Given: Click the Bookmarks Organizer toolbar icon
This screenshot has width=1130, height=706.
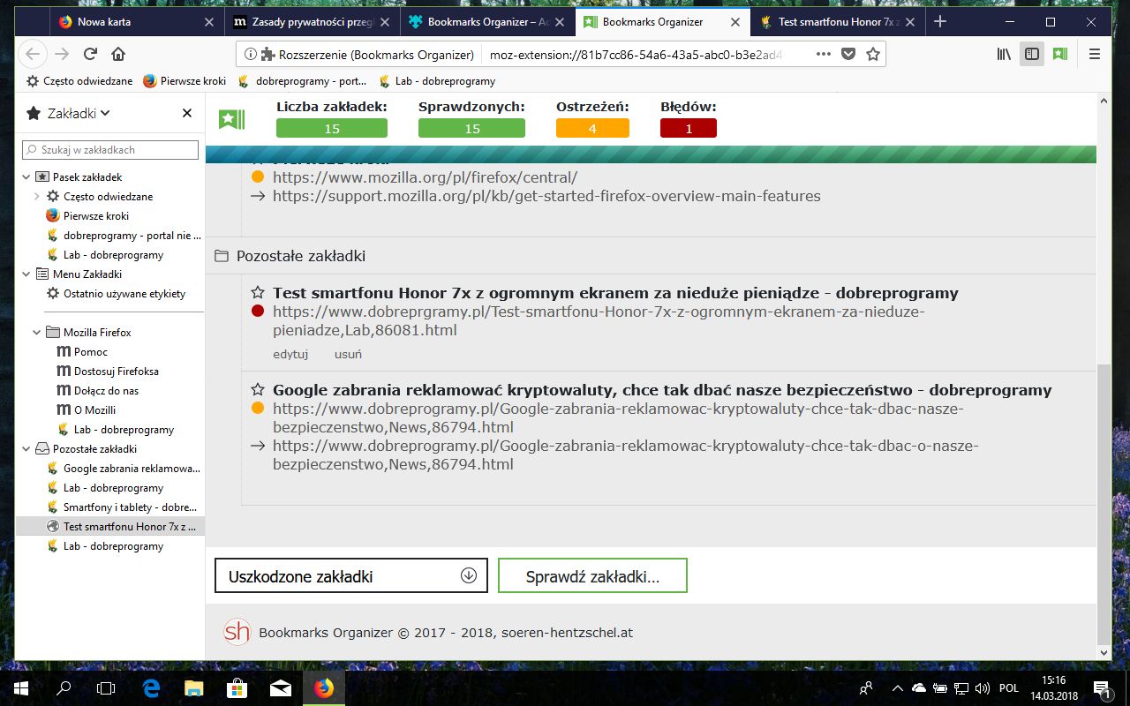Looking at the screenshot, I should pyautogui.click(x=1059, y=54).
